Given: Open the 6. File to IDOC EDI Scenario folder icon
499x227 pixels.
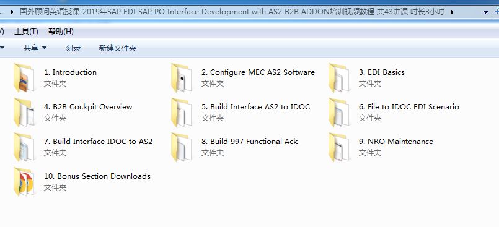Looking at the screenshot, I should 339,113.
